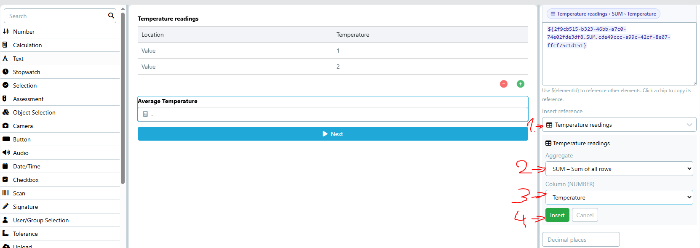Select the Number element icon
The width and height of the screenshot is (700, 248).
tap(5, 31)
